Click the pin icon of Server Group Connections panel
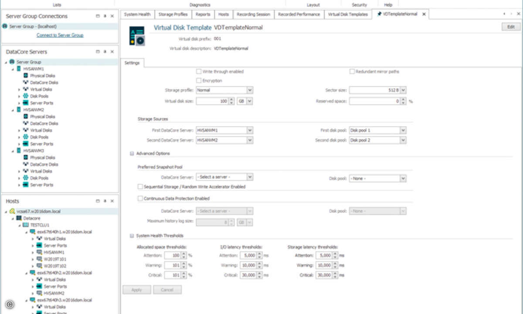The width and height of the screenshot is (523, 314). (x=105, y=16)
